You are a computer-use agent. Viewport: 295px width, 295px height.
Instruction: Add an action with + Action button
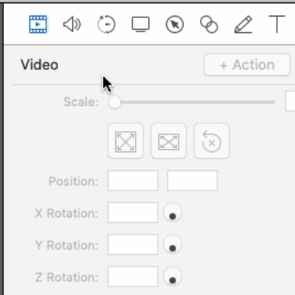click(x=247, y=65)
